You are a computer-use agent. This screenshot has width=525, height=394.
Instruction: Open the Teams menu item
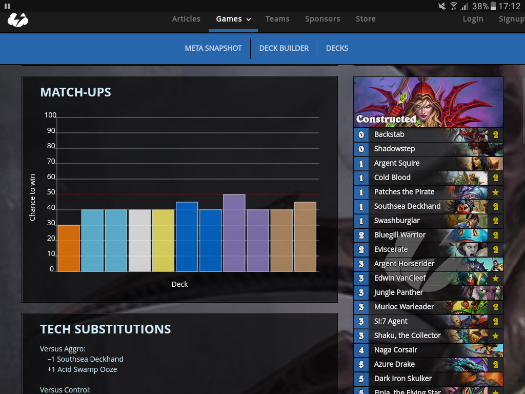pos(277,19)
